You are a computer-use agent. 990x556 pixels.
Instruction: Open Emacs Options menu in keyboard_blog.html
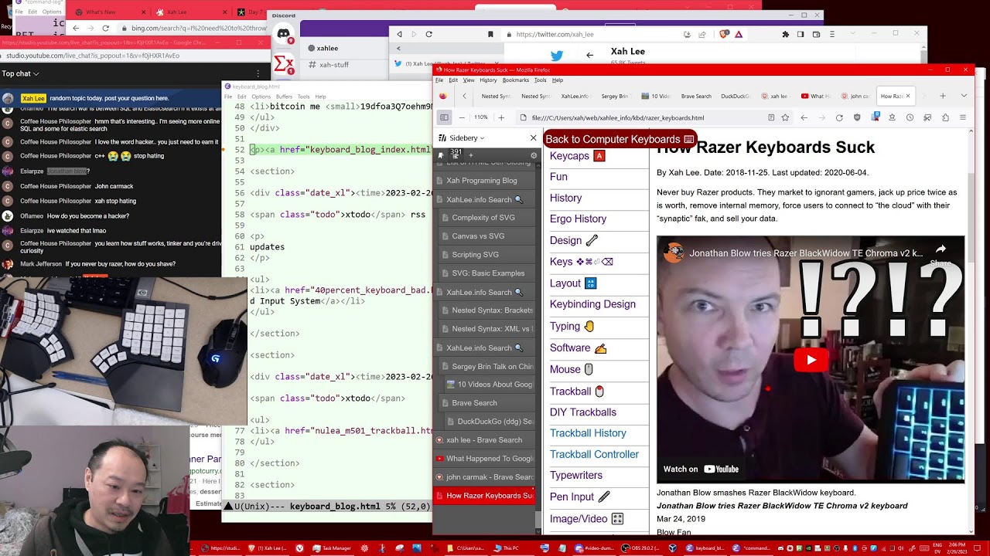(261, 97)
